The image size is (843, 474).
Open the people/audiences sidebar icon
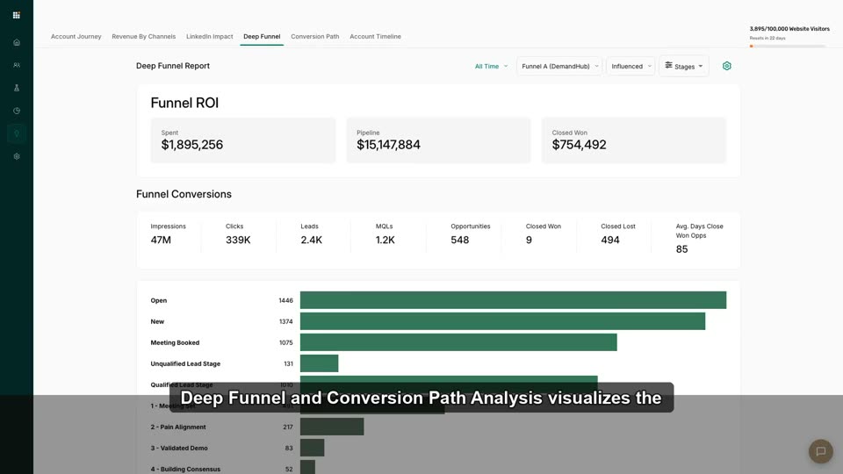tap(17, 65)
